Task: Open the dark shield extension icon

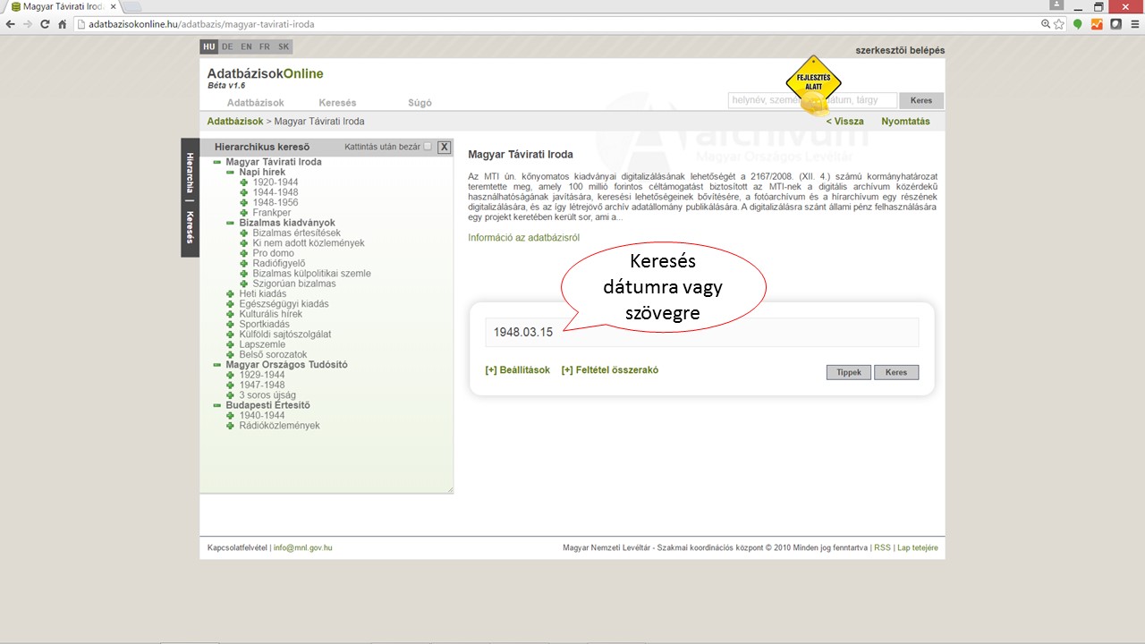Action: click(x=1115, y=24)
